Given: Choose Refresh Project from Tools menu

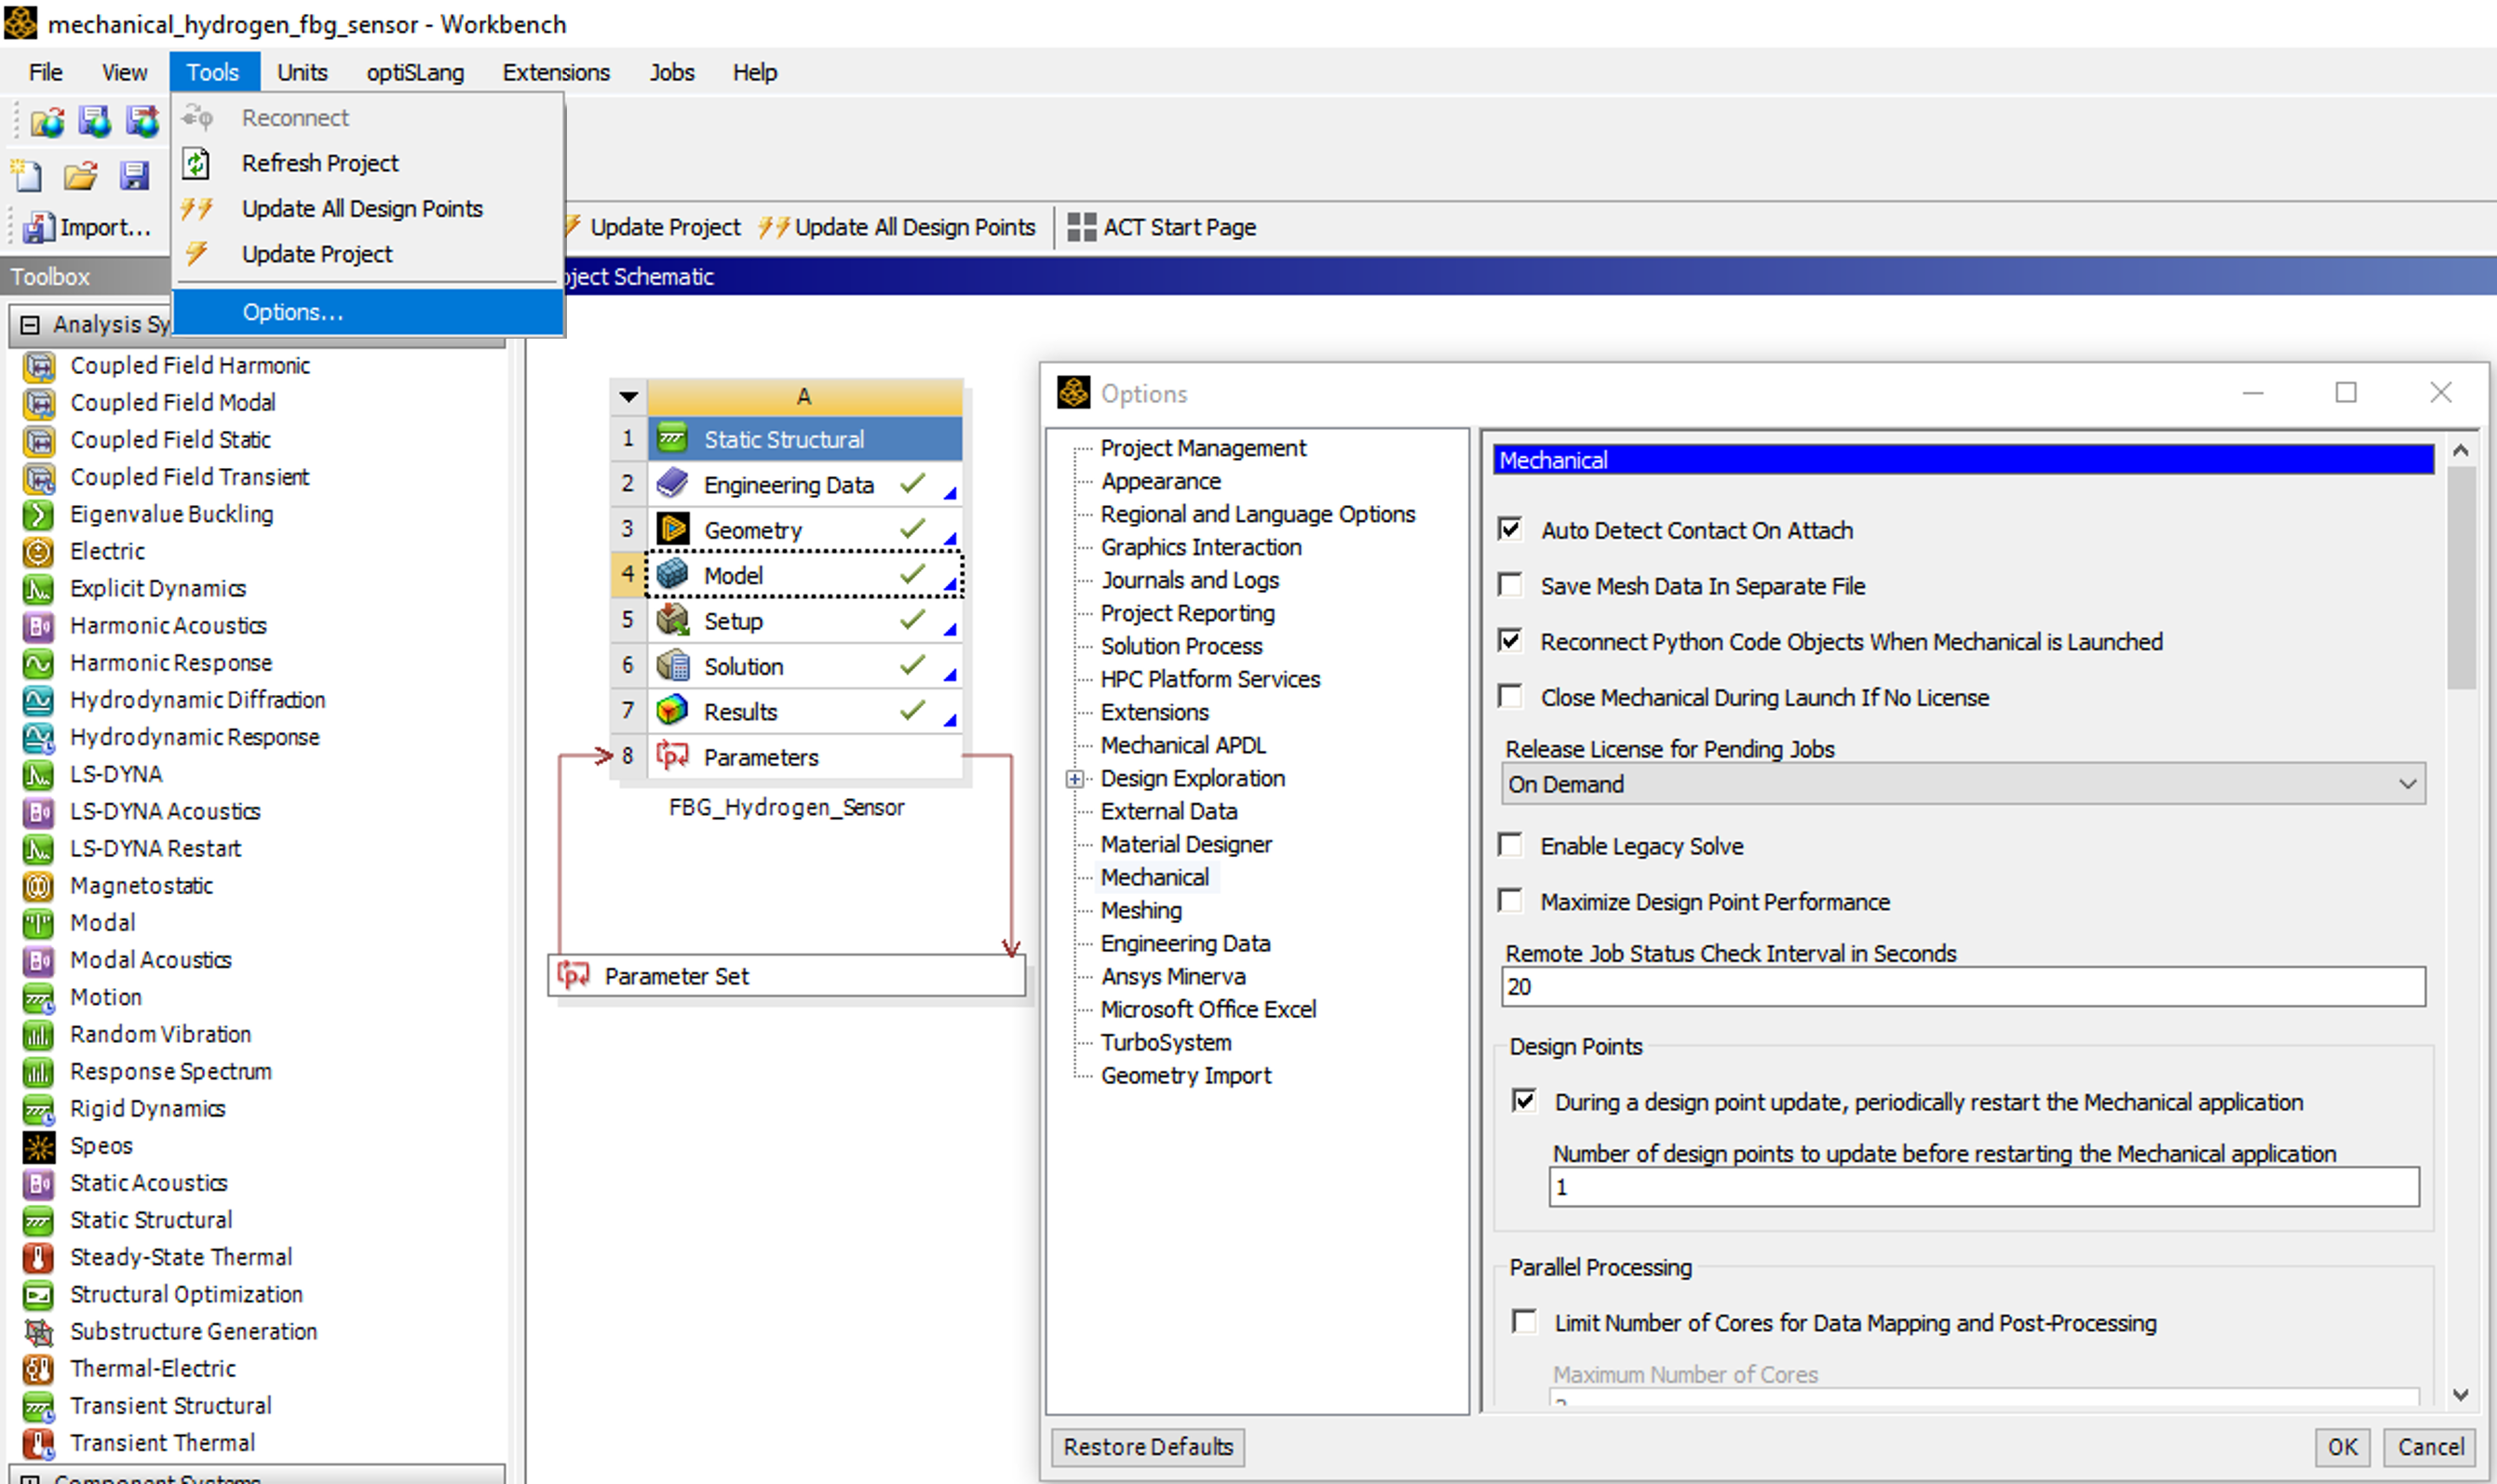Looking at the screenshot, I should click(x=367, y=163).
